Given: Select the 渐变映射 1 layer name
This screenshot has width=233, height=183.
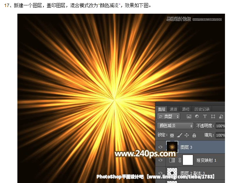Looking at the screenshot, I should pyautogui.click(x=206, y=160).
